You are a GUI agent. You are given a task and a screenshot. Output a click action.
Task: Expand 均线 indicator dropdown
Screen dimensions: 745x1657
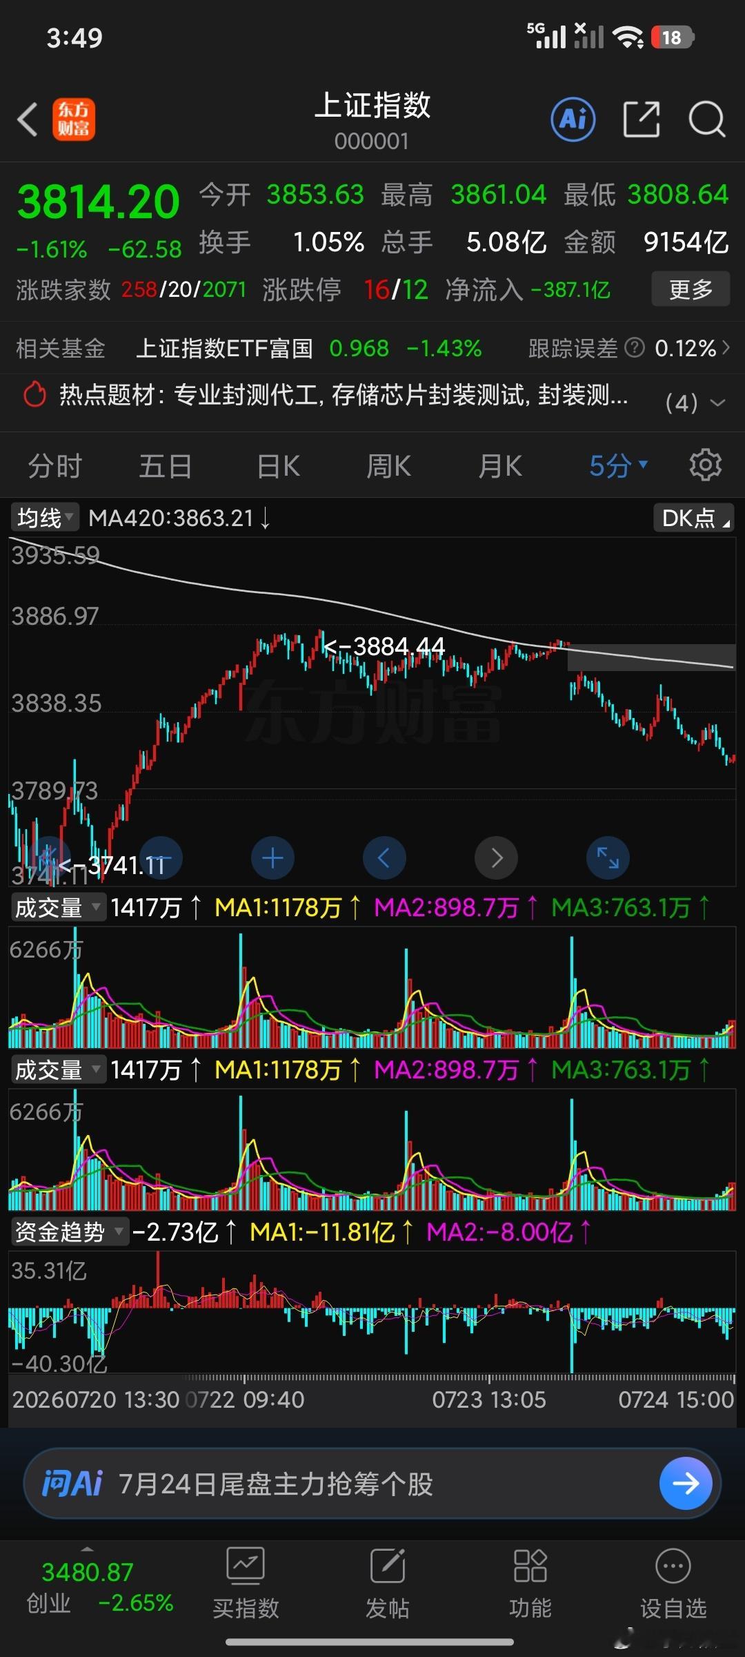(45, 518)
